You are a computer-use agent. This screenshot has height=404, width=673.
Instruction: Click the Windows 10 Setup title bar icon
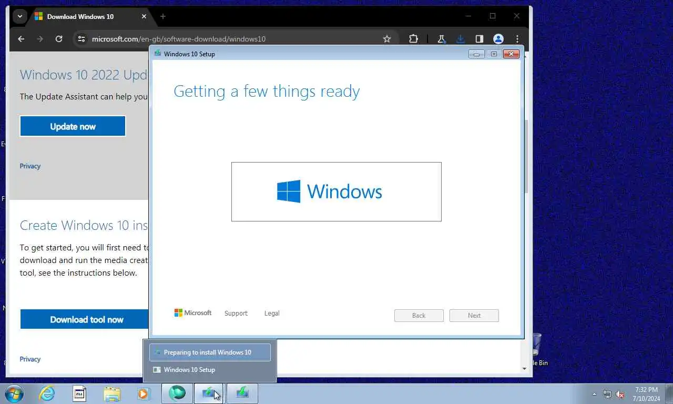click(157, 53)
